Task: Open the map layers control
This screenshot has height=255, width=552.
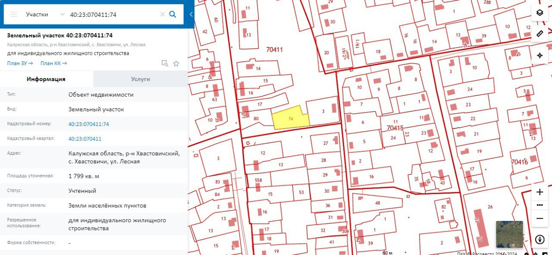Action: coord(539,13)
